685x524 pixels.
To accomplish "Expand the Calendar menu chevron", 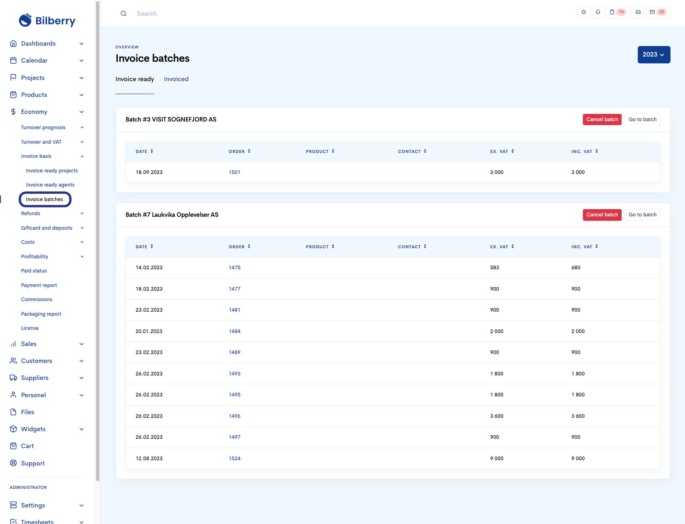I will click(x=82, y=61).
